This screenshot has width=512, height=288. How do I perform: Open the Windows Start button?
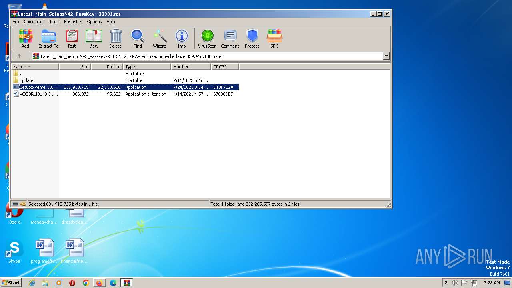11,282
